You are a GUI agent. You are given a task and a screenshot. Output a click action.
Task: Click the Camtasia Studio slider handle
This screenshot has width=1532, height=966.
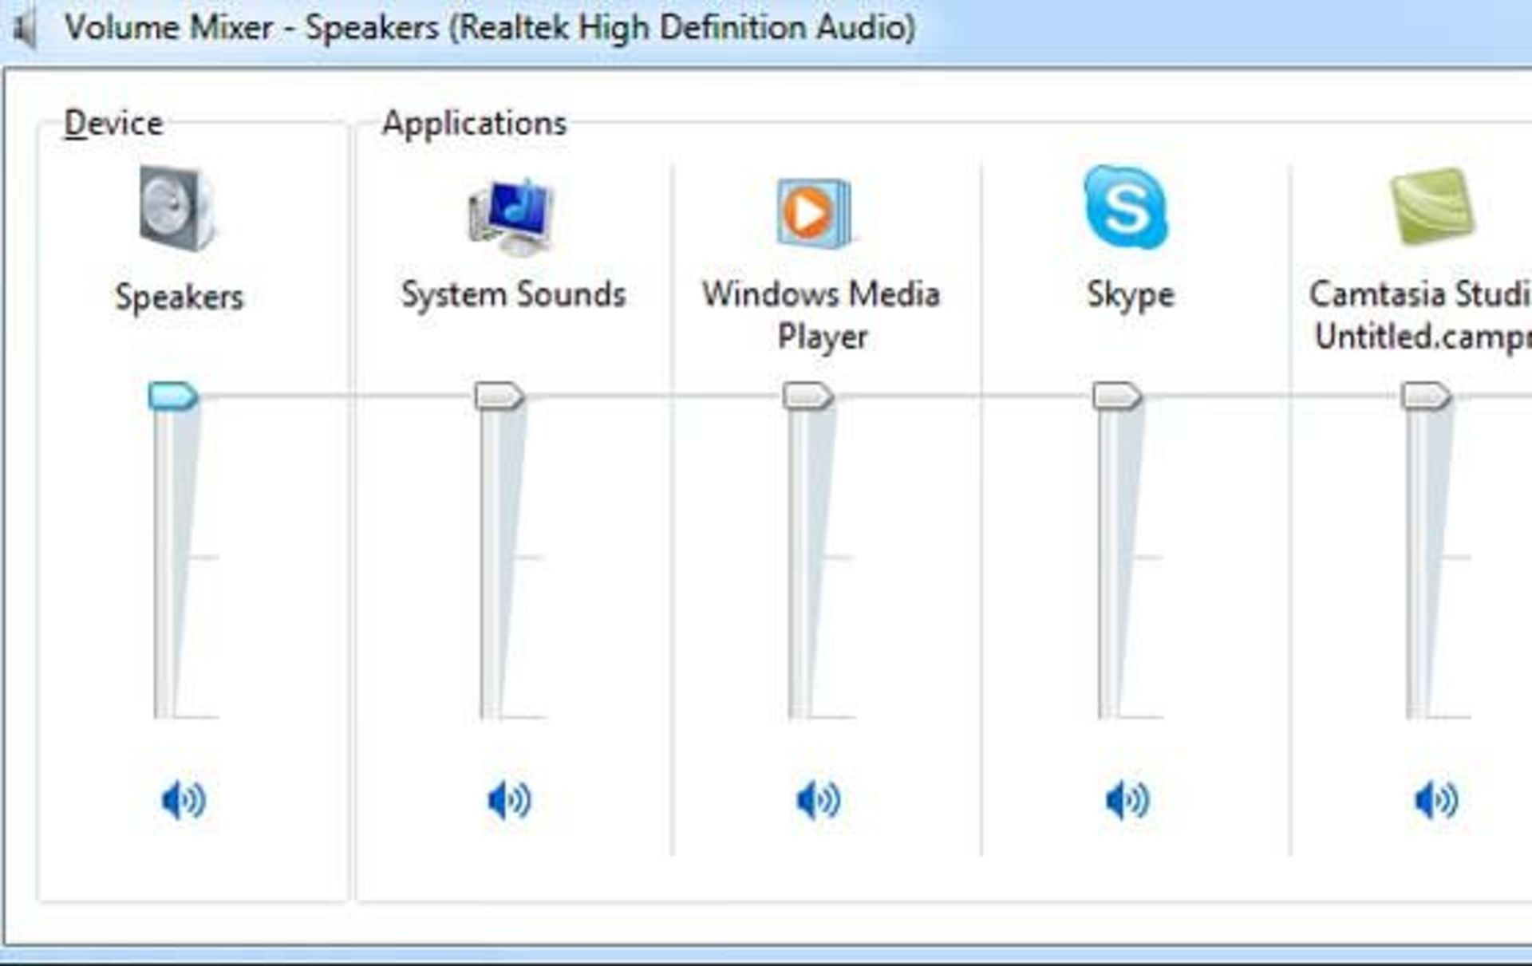pos(1425,396)
